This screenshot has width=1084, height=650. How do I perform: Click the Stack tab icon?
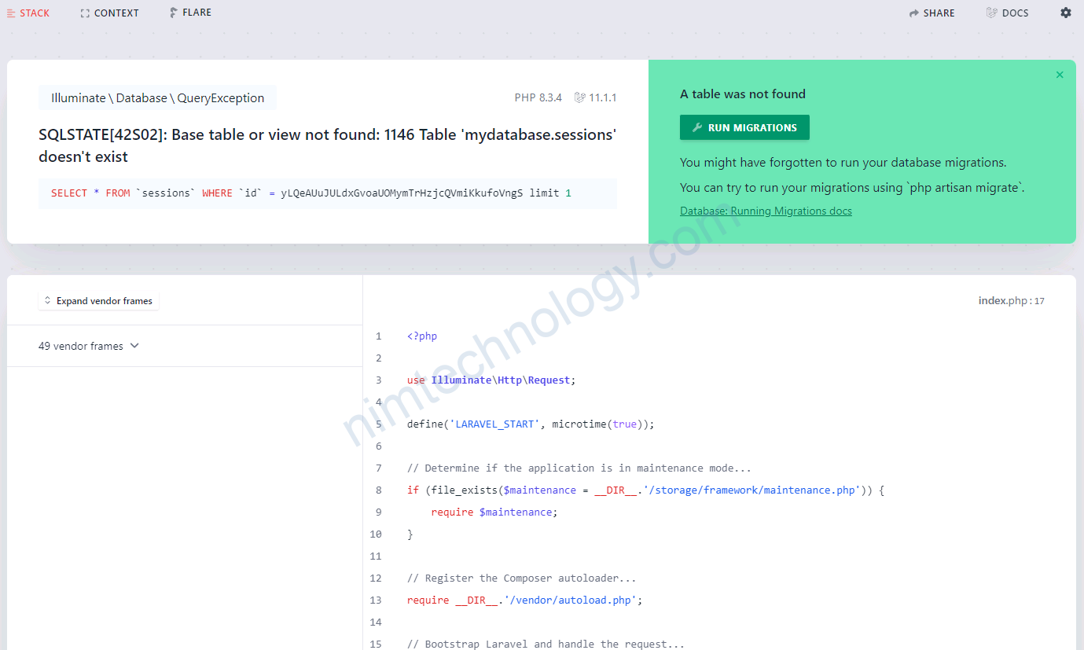click(x=11, y=13)
